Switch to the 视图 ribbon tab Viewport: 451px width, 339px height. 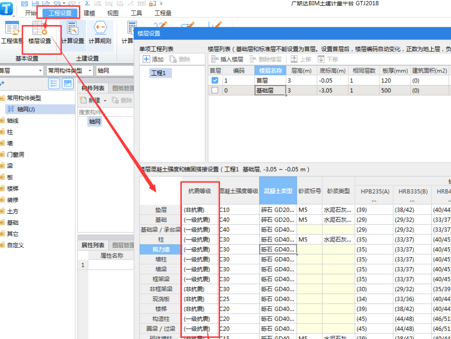113,13
